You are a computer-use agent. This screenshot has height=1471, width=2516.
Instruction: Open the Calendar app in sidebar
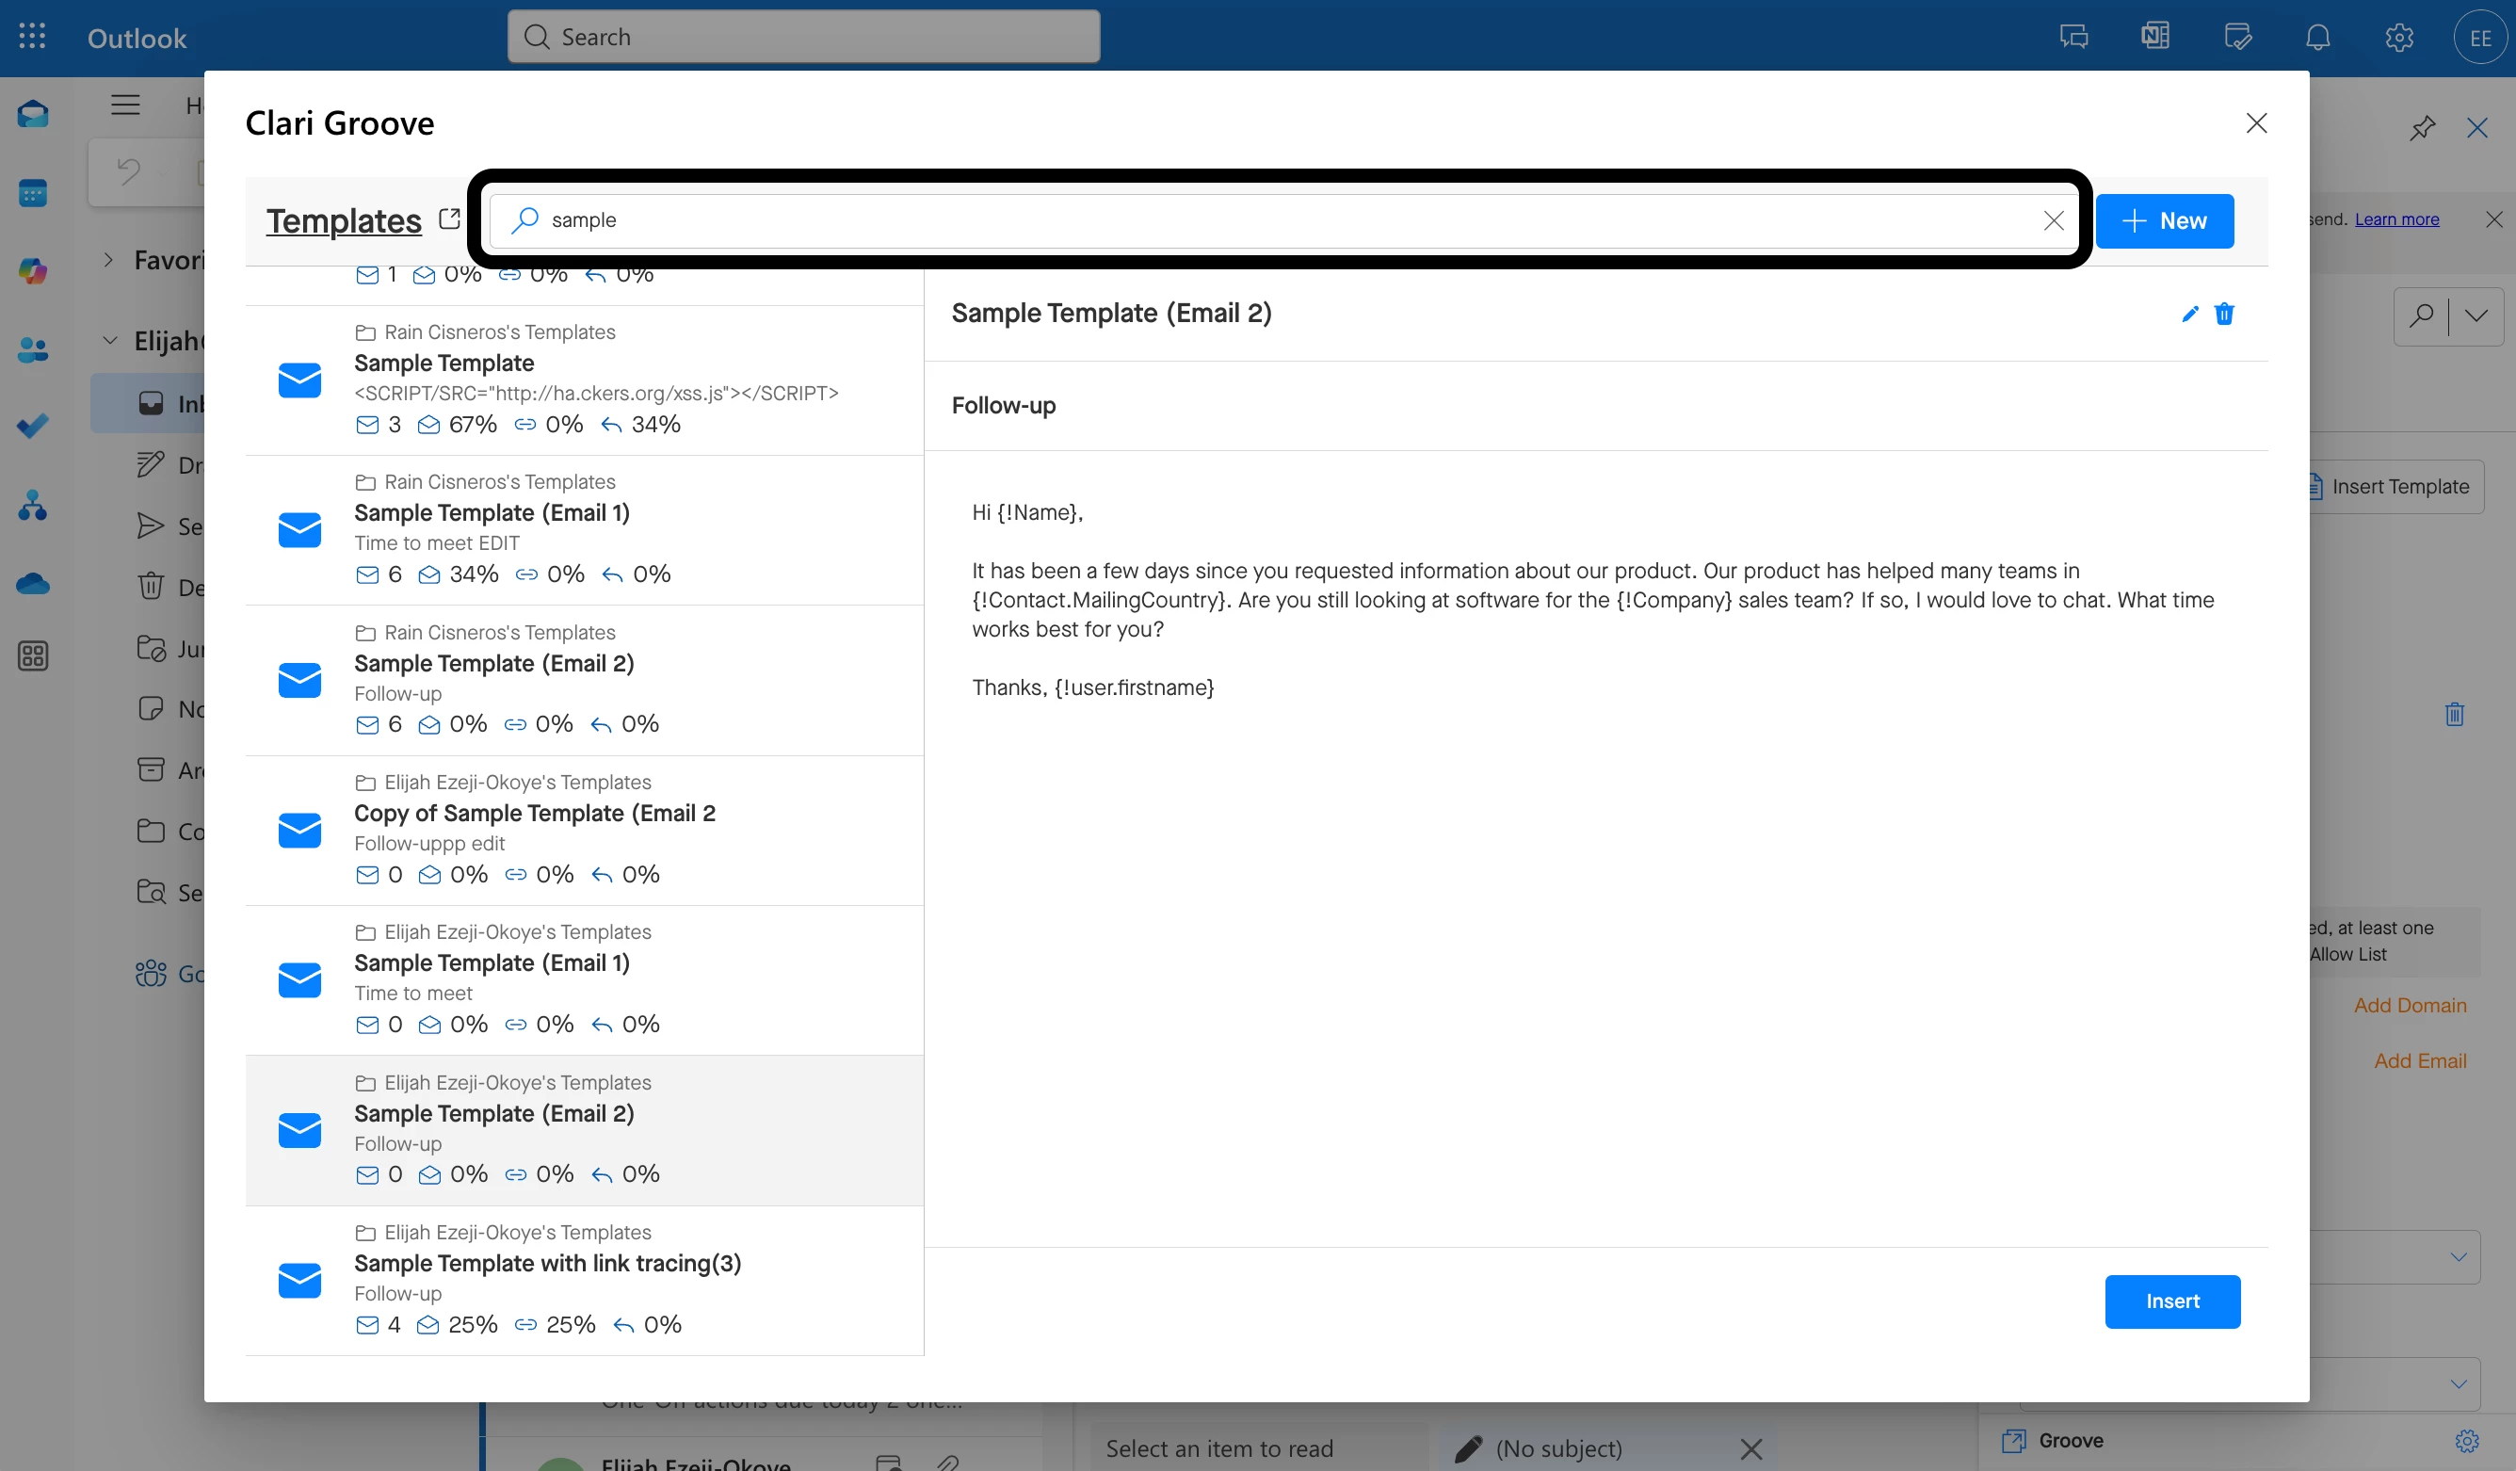click(32, 192)
